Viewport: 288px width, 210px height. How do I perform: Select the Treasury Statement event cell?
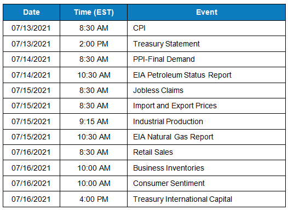pos(206,44)
